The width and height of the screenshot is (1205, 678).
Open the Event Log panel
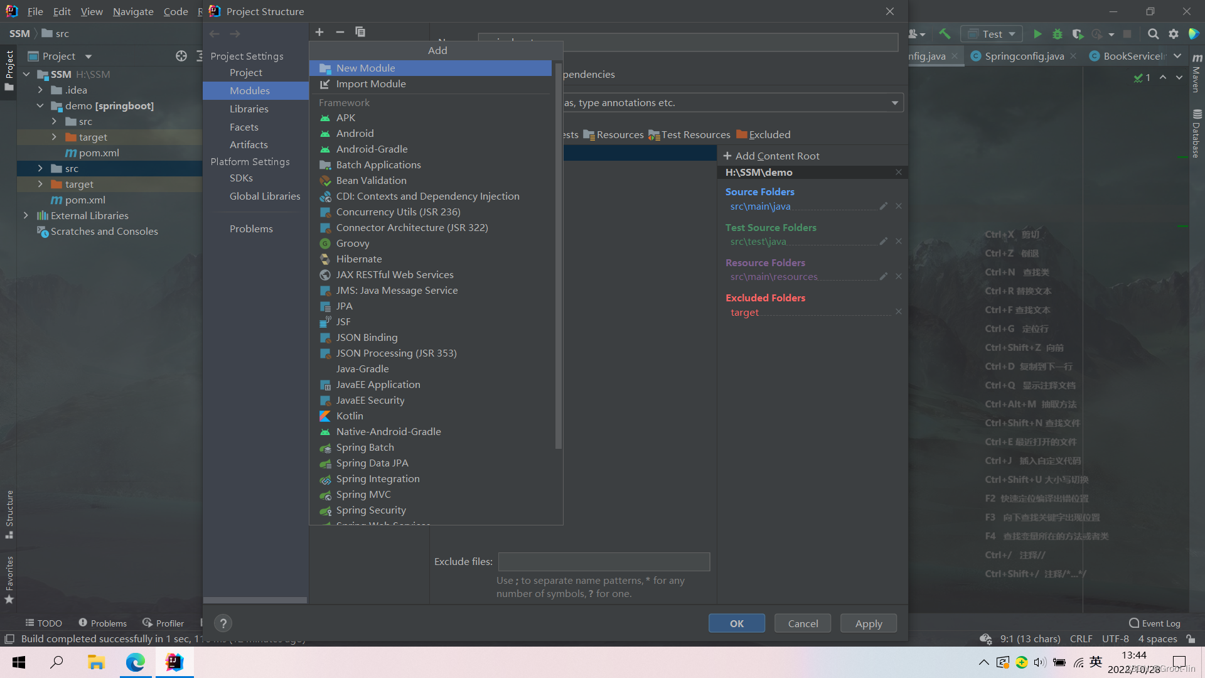[x=1155, y=623]
